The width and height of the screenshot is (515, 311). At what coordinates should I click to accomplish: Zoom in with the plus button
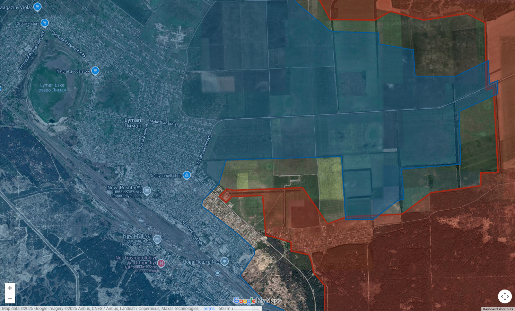pos(10,288)
